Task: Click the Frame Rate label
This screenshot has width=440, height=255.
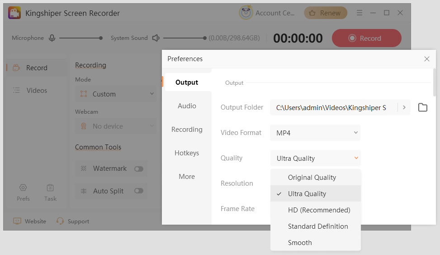Action: point(237,209)
